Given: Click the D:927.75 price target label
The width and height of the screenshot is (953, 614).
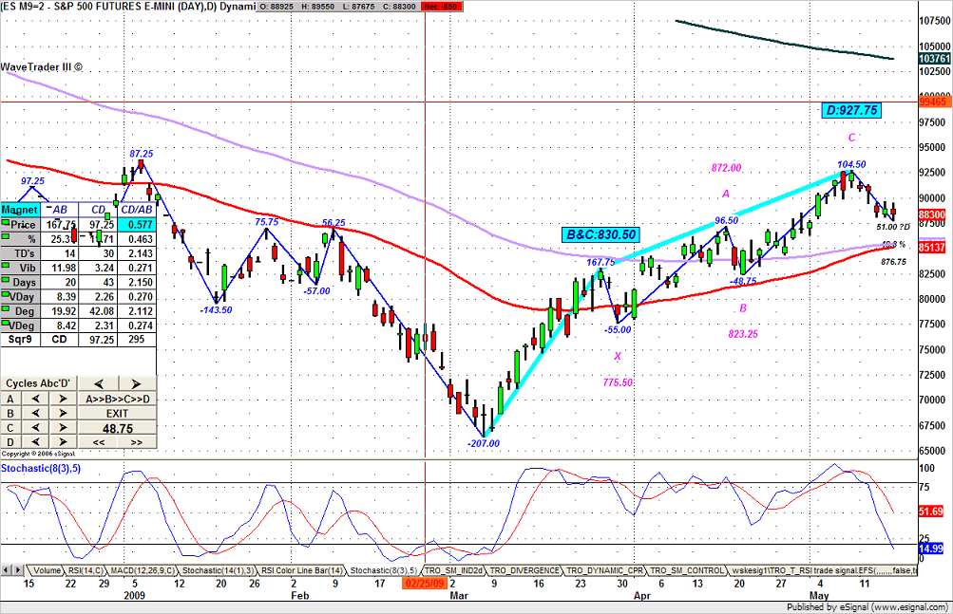Looking at the screenshot, I should pyautogui.click(x=851, y=110).
